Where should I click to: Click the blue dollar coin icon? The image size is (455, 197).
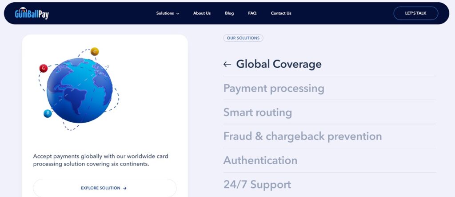[x=48, y=113]
